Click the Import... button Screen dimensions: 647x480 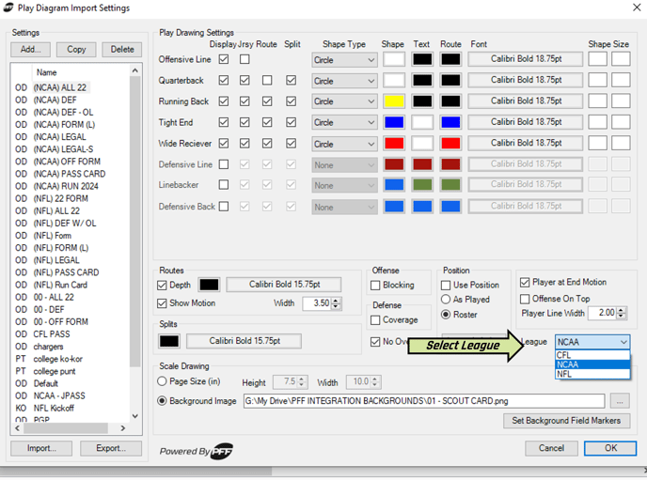pos(41,448)
